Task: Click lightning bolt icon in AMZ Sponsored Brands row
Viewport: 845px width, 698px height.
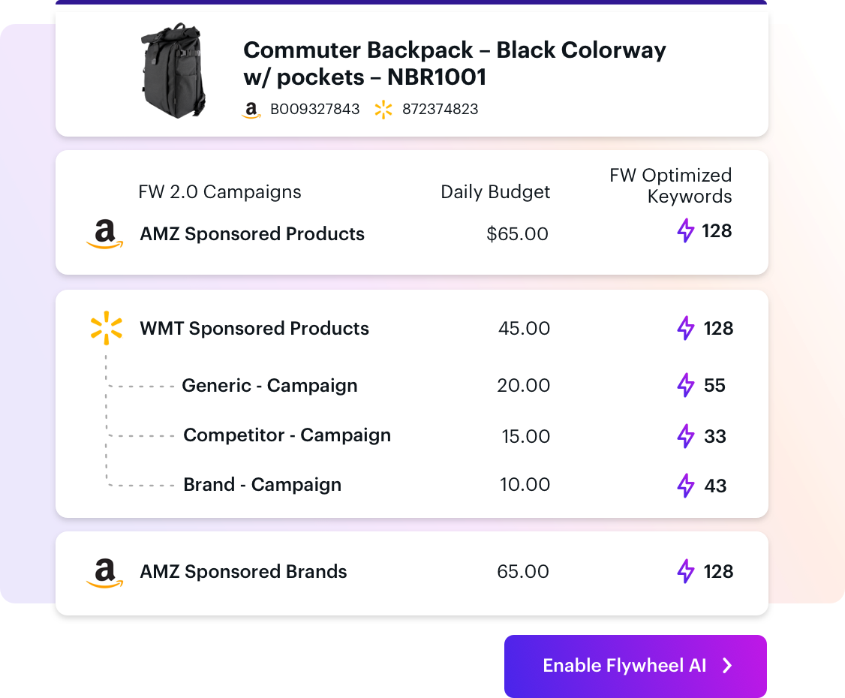Action: coord(685,571)
